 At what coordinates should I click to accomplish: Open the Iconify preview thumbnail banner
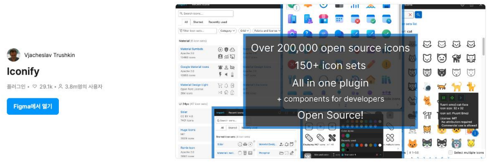click(x=331, y=81)
